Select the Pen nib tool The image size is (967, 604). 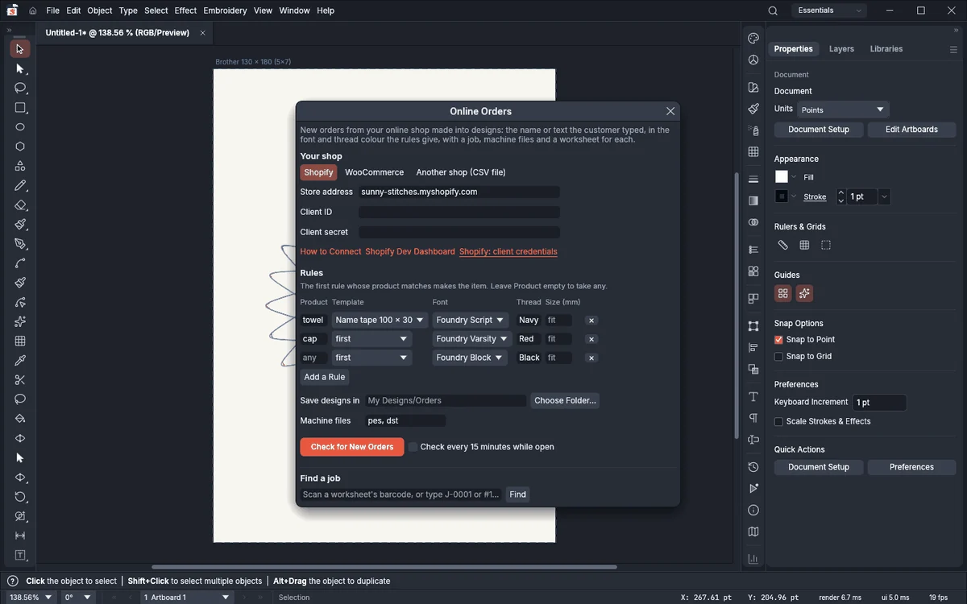(x=21, y=244)
